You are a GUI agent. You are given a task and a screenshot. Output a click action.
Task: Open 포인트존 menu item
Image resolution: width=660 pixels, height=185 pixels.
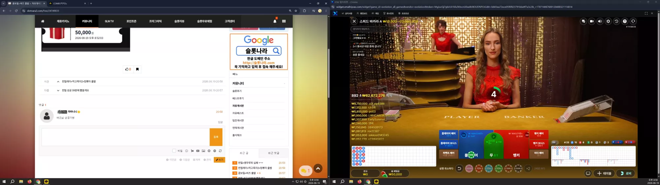coord(131,21)
